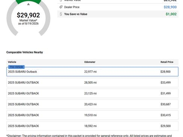Click the $31,499 retail price
The height and width of the screenshot is (137, 183).
(x=165, y=94)
